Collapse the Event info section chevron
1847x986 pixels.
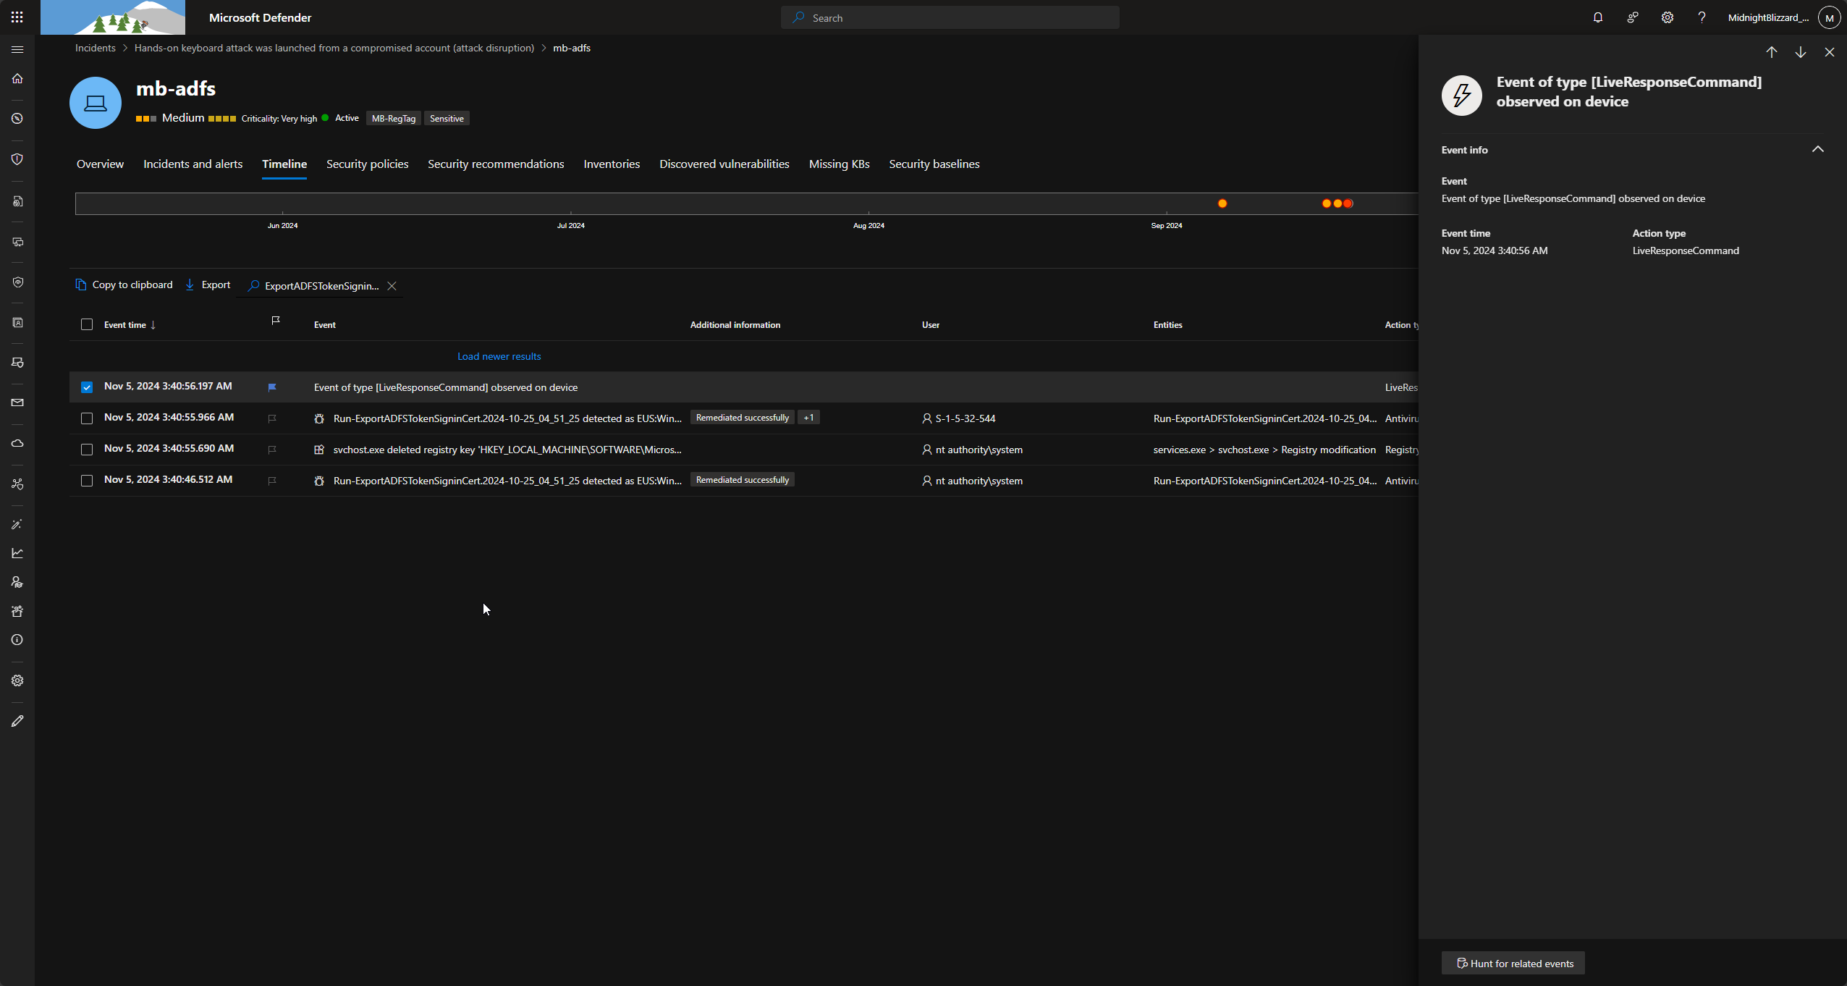(x=1818, y=149)
